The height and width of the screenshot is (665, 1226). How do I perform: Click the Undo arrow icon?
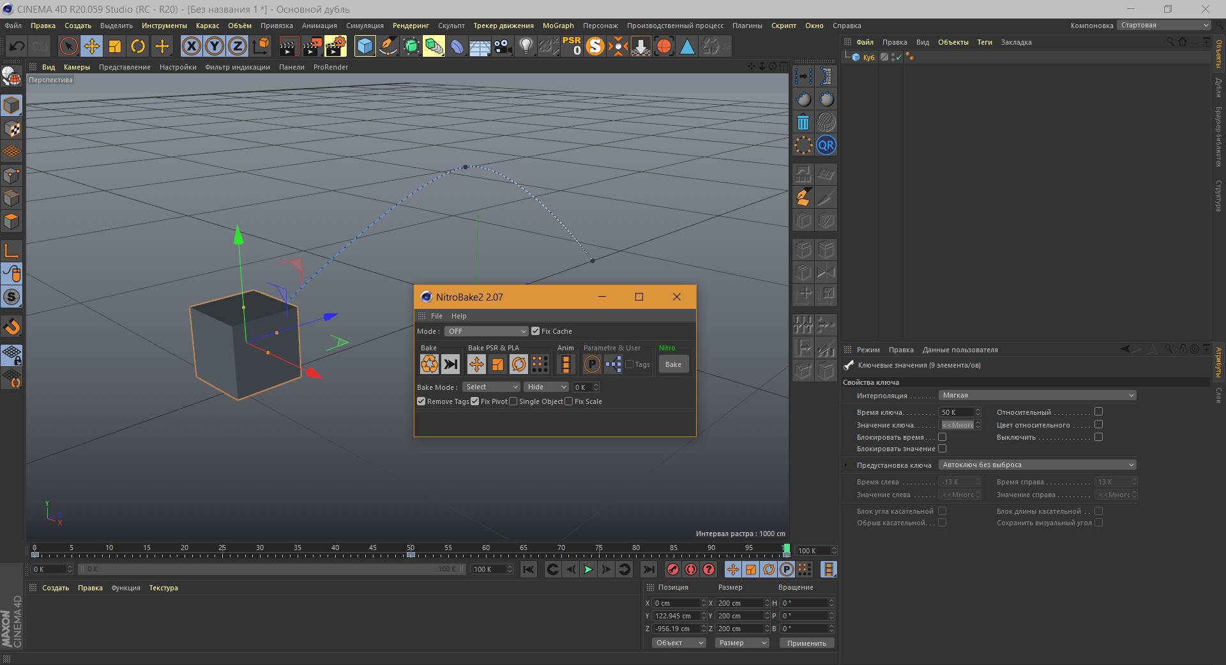click(x=17, y=46)
